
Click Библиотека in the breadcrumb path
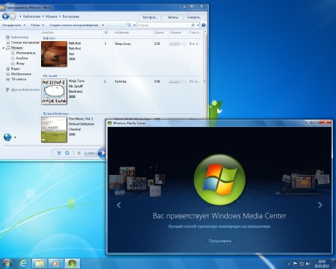pyautogui.click(x=31, y=16)
